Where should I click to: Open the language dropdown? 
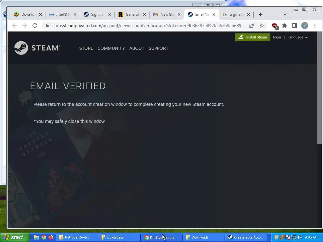click(x=298, y=37)
